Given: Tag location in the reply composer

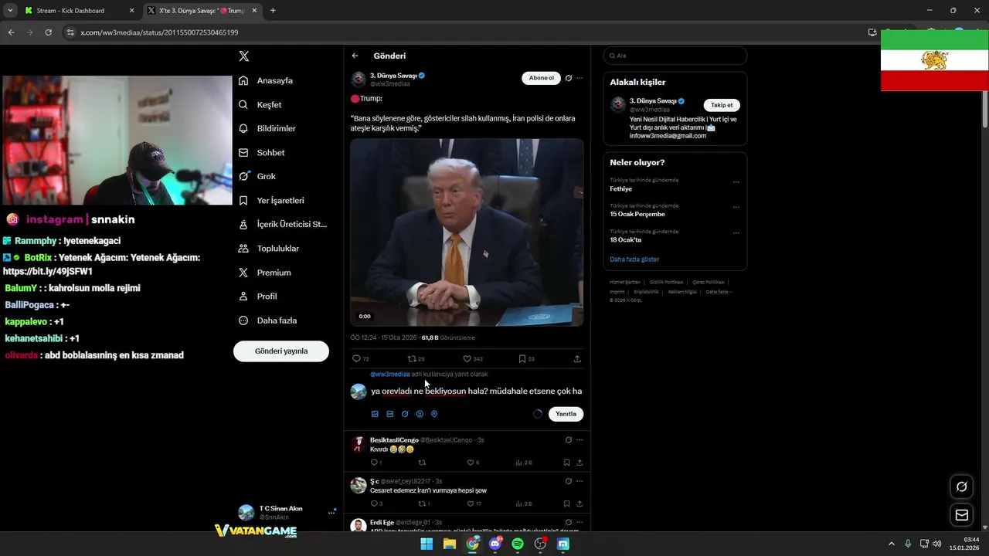Looking at the screenshot, I should point(434,414).
